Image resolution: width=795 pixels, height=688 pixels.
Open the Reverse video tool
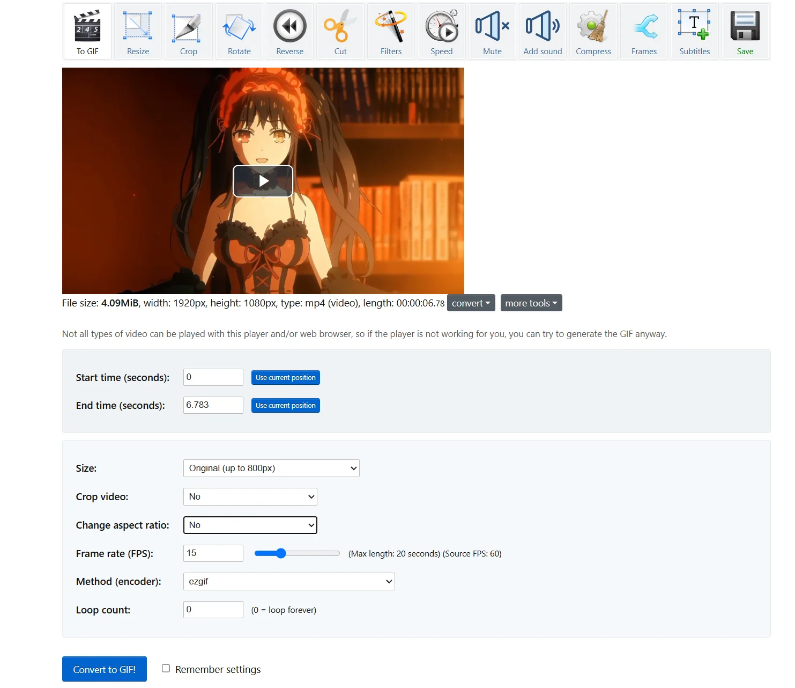(x=290, y=32)
